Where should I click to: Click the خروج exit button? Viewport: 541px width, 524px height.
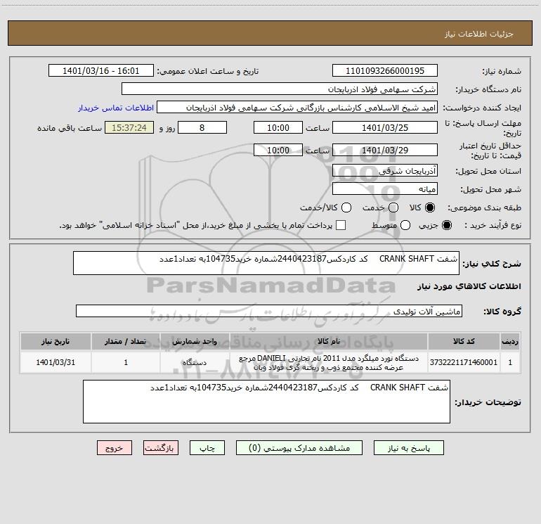[115, 448]
